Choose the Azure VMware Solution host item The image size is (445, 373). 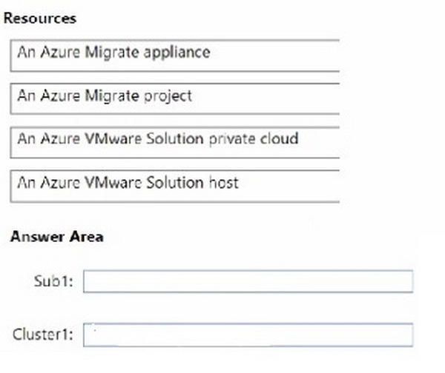tap(175, 186)
